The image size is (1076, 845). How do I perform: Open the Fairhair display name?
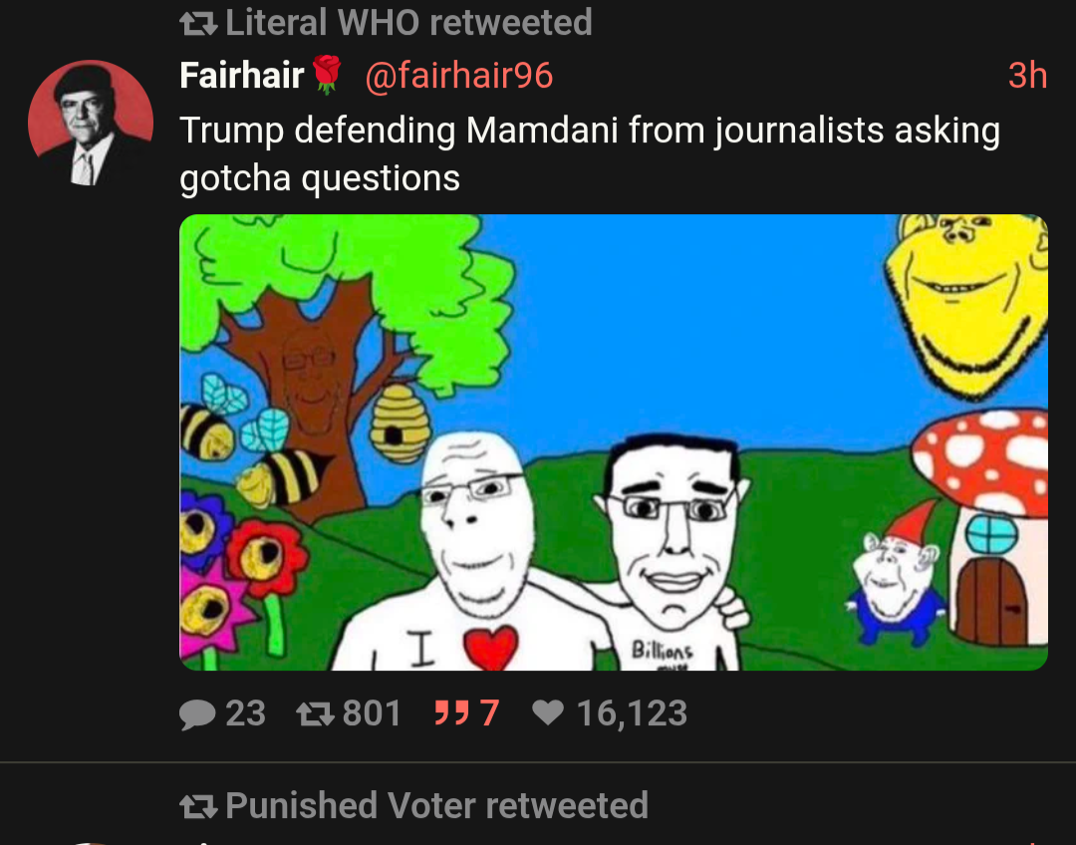(241, 75)
